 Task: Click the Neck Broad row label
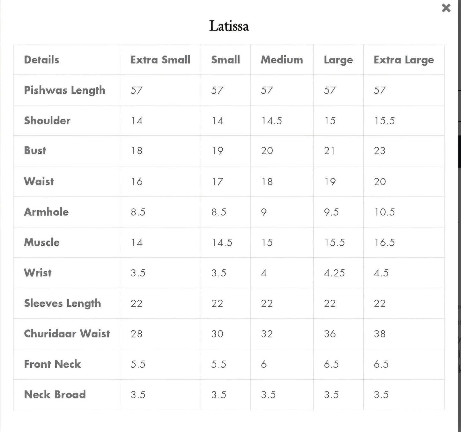tap(55, 394)
